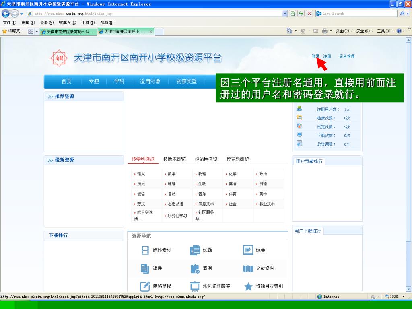This screenshot has height=309, width=412.
Task: Click the 案例 clipboard icon
Action: tap(195, 268)
